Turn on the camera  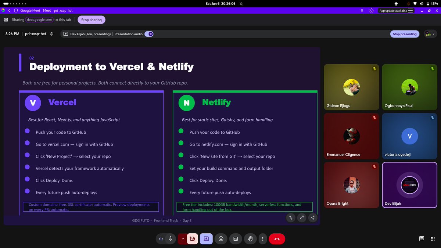(192, 239)
